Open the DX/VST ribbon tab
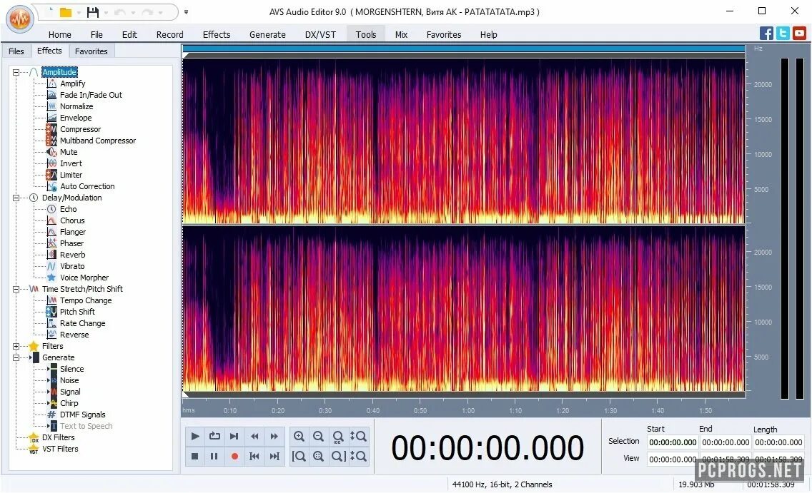The height and width of the screenshot is (493, 812). pyautogui.click(x=320, y=35)
